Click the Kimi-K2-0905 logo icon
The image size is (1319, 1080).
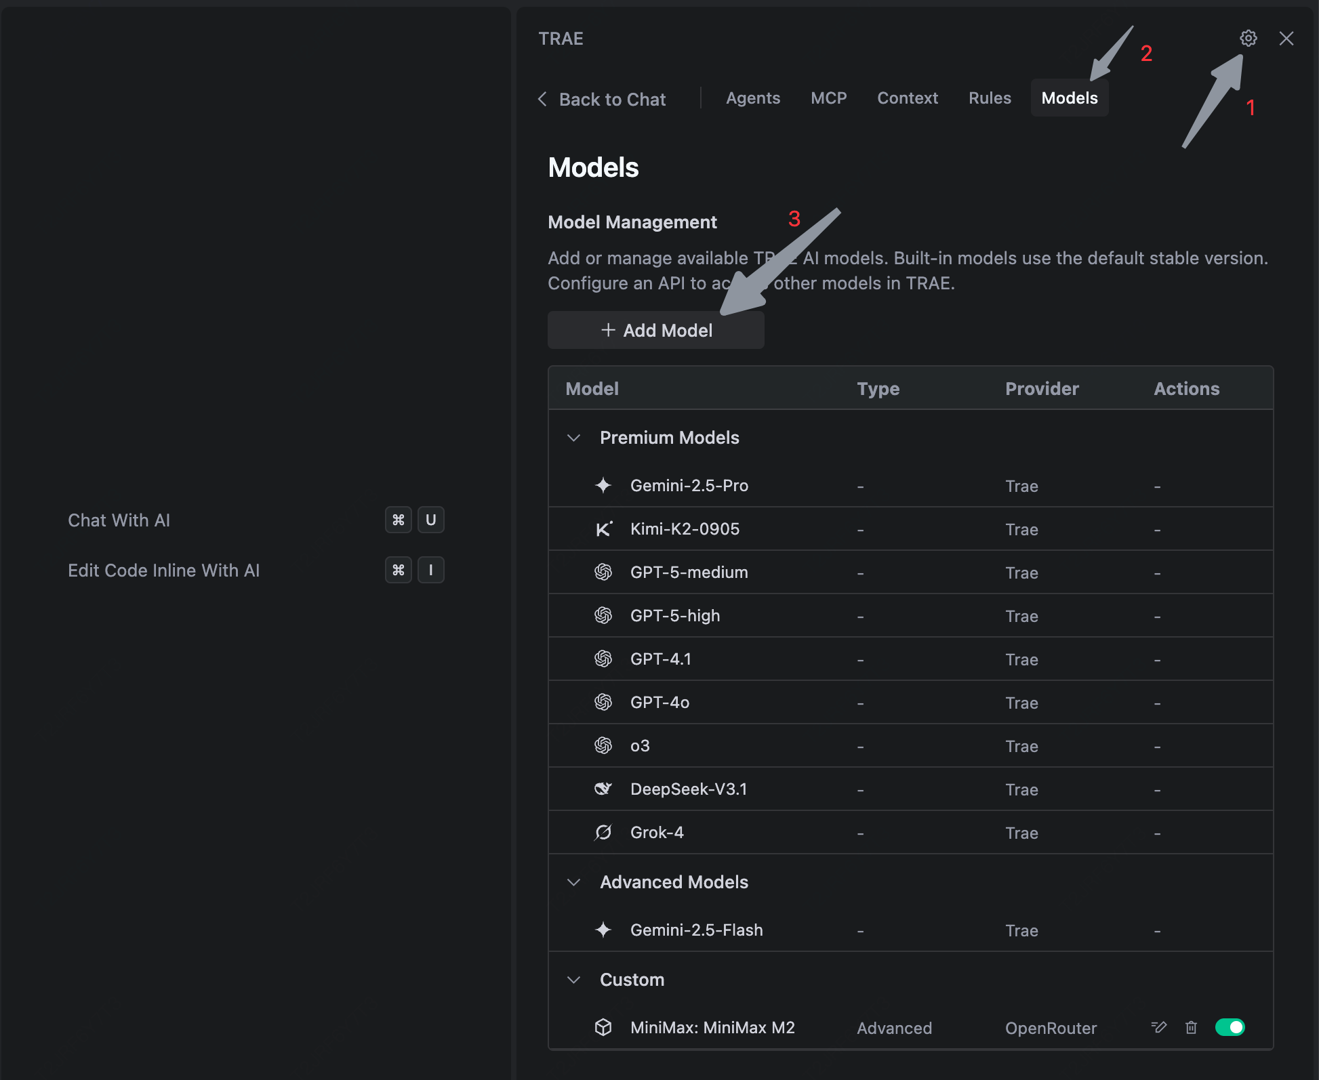point(603,528)
